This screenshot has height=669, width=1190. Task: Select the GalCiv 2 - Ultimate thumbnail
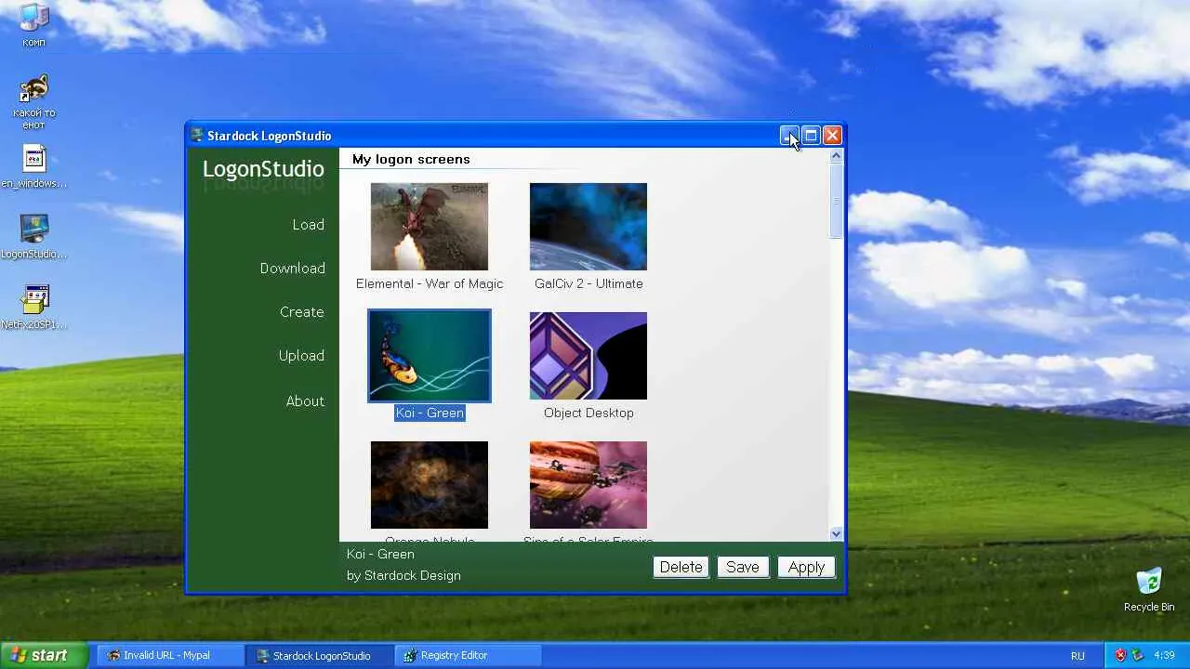coord(588,227)
